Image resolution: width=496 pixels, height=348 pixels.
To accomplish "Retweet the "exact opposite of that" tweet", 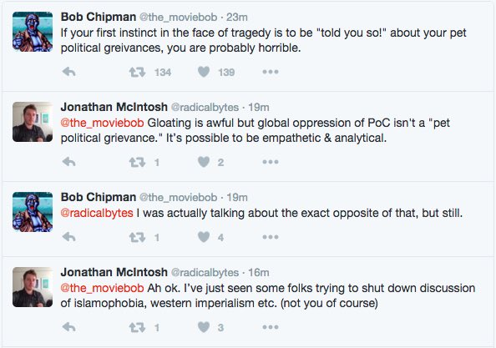I will [137, 237].
